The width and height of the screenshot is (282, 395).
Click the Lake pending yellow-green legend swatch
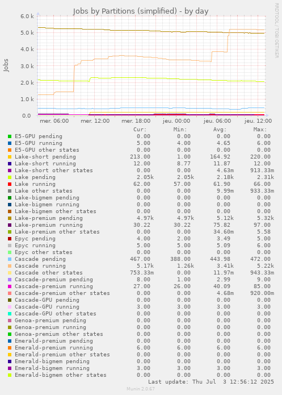coord(10,177)
